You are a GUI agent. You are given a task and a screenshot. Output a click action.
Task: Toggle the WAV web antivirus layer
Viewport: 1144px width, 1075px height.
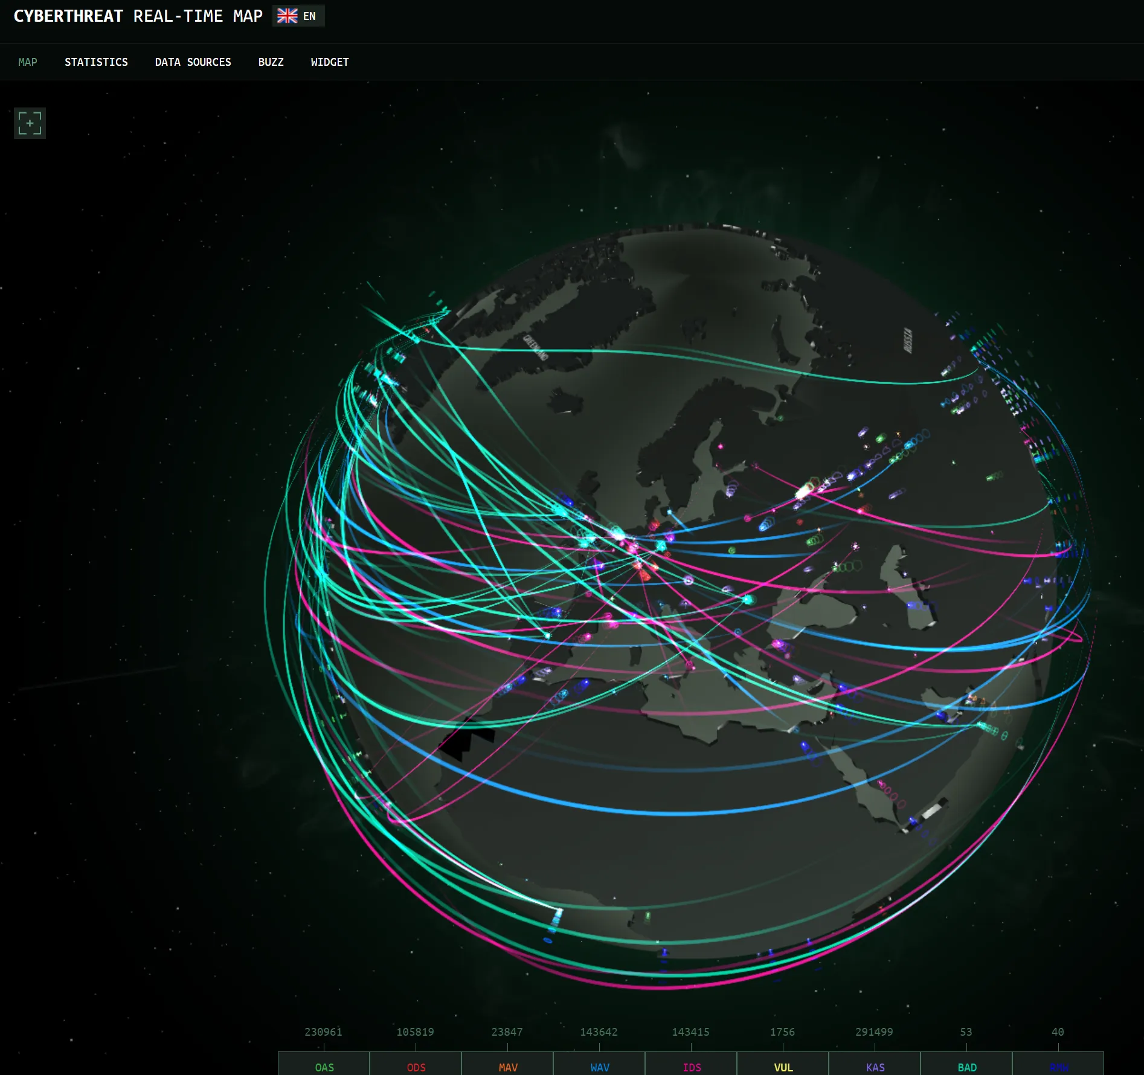point(599,1067)
